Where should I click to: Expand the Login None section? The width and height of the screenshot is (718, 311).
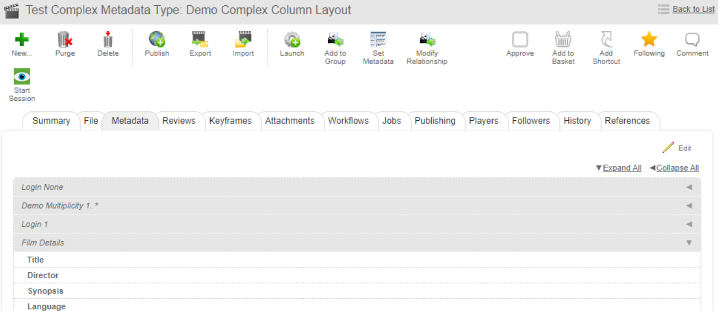pos(689,188)
